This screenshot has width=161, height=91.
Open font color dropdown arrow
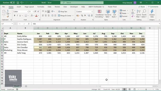(x=38, y=16)
